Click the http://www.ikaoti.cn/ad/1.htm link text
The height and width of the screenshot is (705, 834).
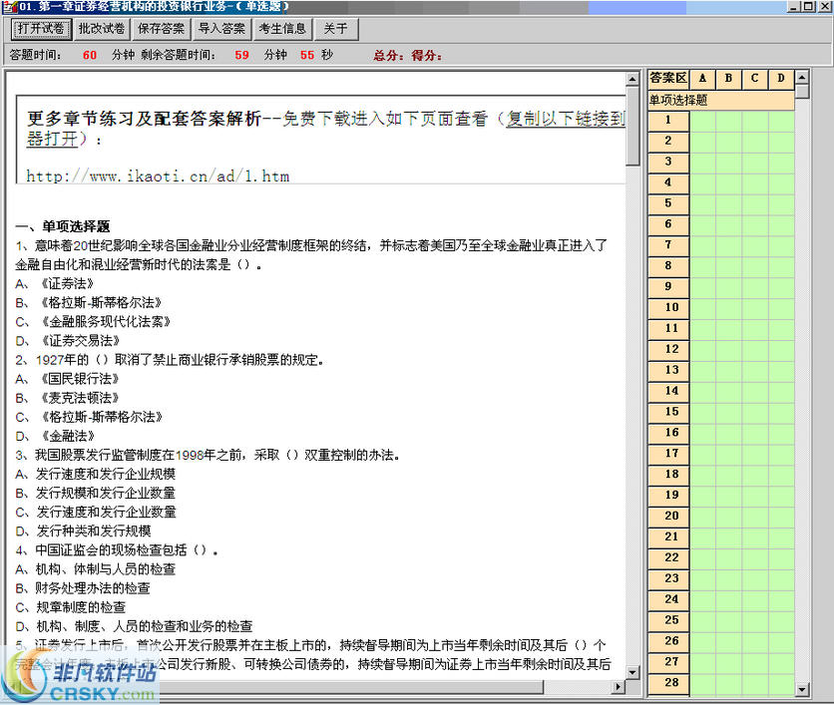pos(158,176)
